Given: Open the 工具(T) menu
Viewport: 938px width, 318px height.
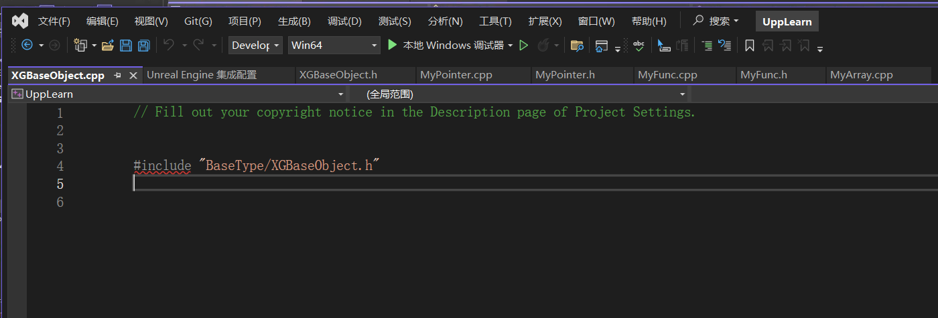Looking at the screenshot, I should (495, 21).
